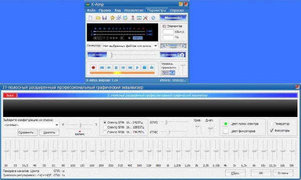Click the track position seek slider

pyautogui.click(x=133, y=55)
